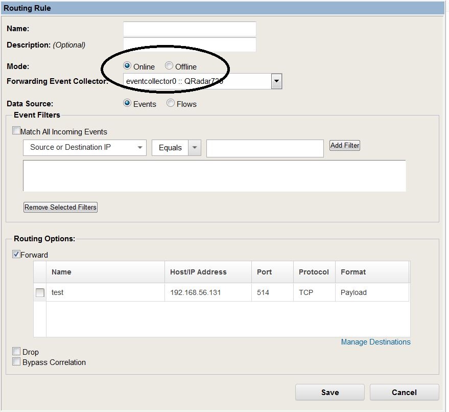Expand the Source or Destination IP dropdown
This screenshot has height=412, width=449.
click(x=85, y=148)
